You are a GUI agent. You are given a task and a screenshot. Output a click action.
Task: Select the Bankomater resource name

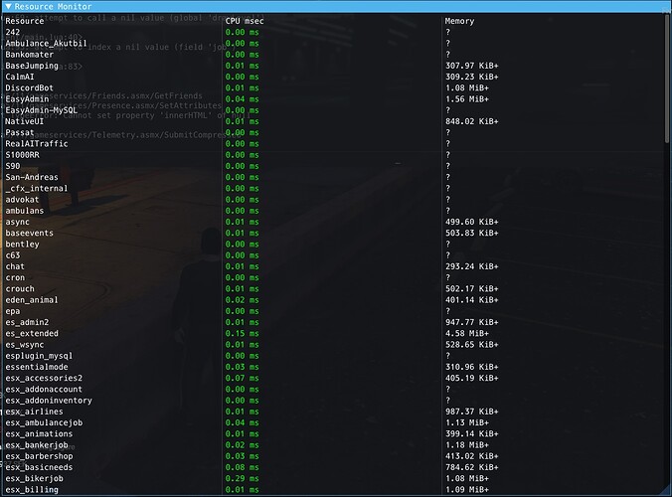click(x=29, y=55)
